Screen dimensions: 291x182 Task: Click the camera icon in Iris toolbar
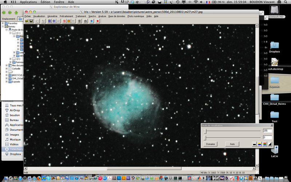coord(85,21)
